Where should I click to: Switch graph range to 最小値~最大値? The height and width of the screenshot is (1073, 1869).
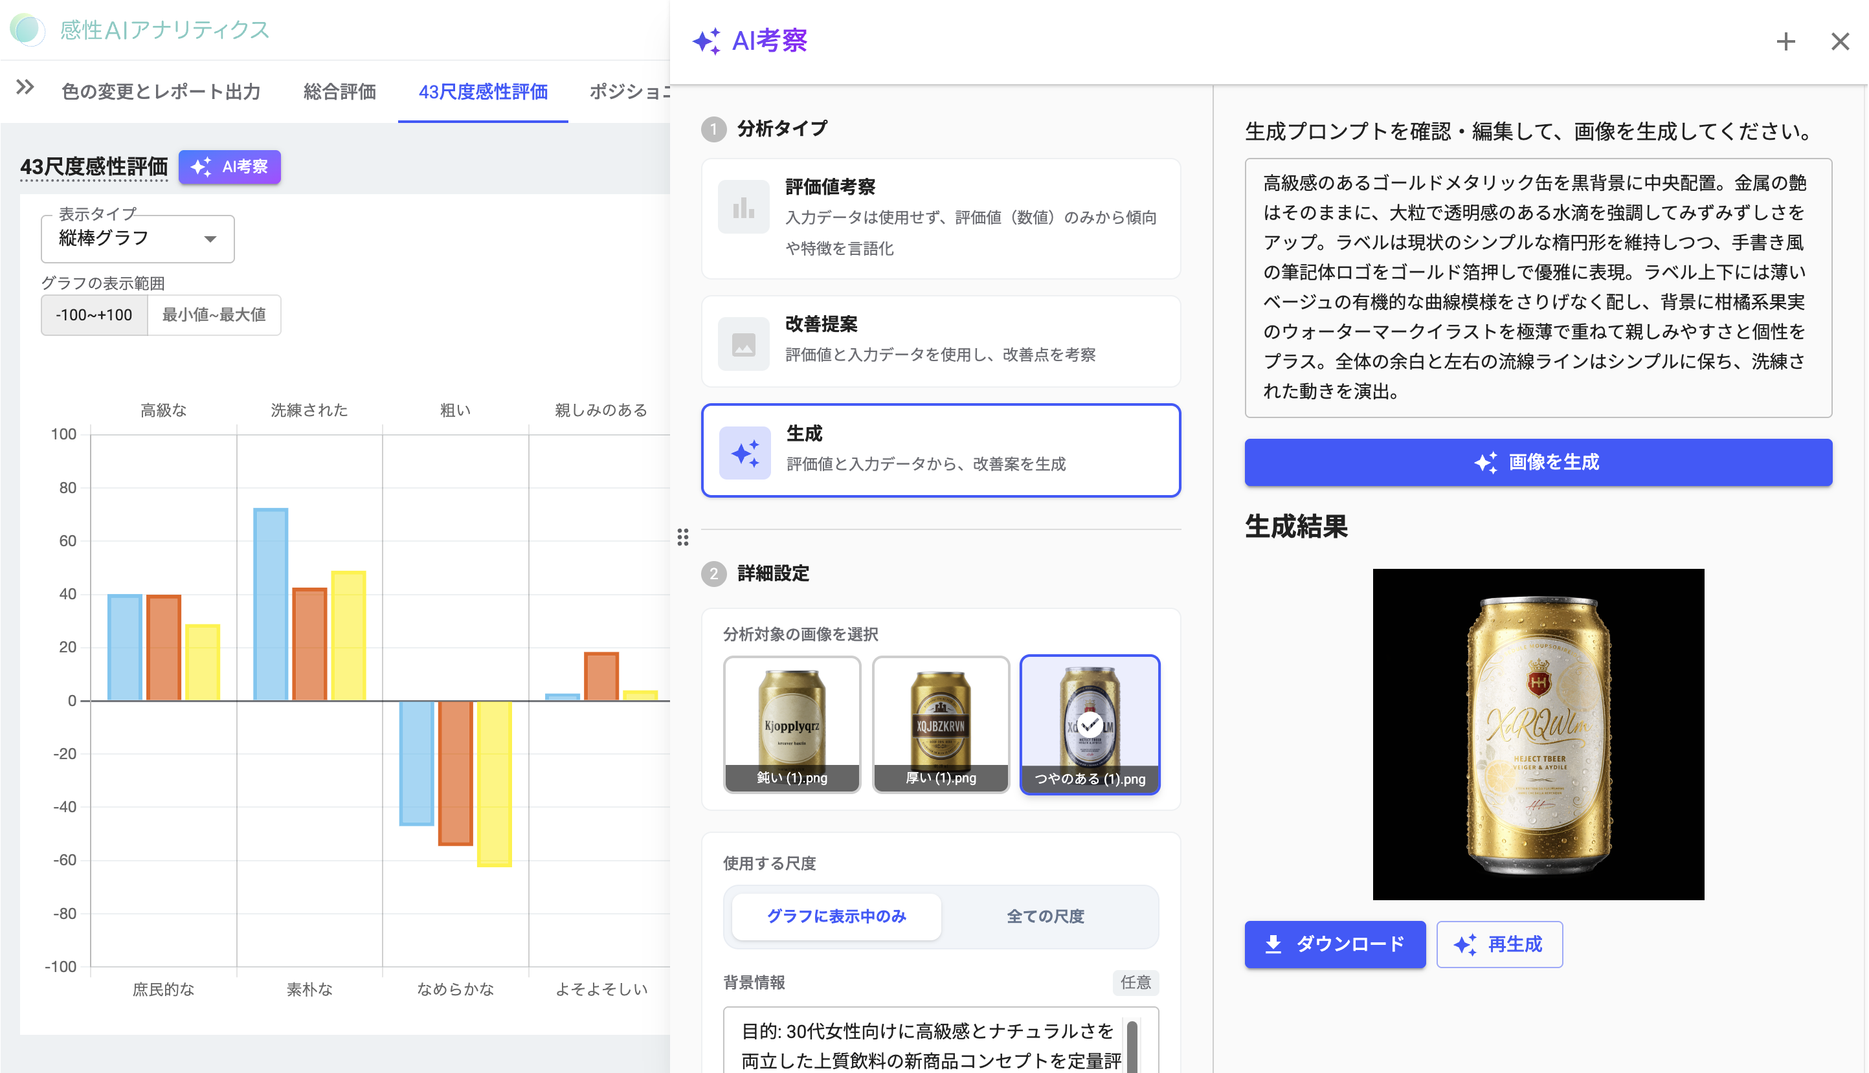(214, 315)
